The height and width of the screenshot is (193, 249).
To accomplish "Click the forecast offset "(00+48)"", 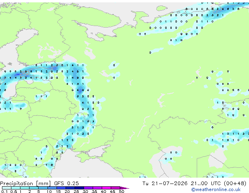I will click(x=235, y=184).
